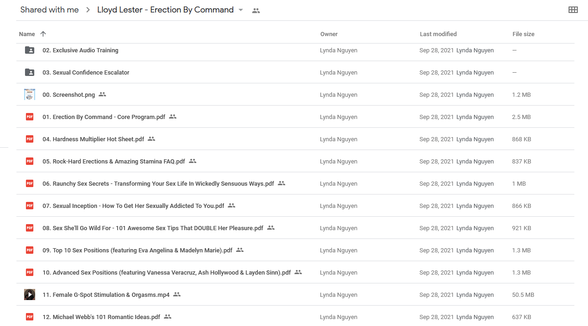588x326 pixels.
Task: Click the 637 KB file size value
Action: click(521, 317)
